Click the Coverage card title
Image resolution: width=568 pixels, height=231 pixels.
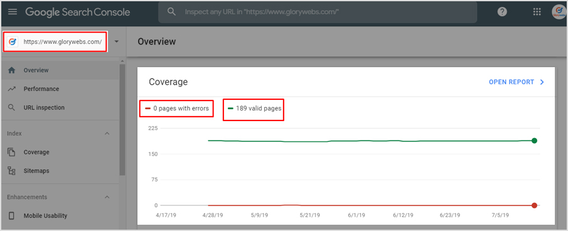point(168,82)
